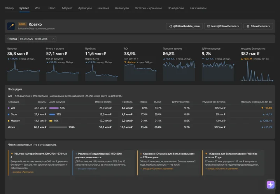This screenshot has height=194, width=280.
Task: Click the ROI sparkline chart
Action: coord(140,73)
